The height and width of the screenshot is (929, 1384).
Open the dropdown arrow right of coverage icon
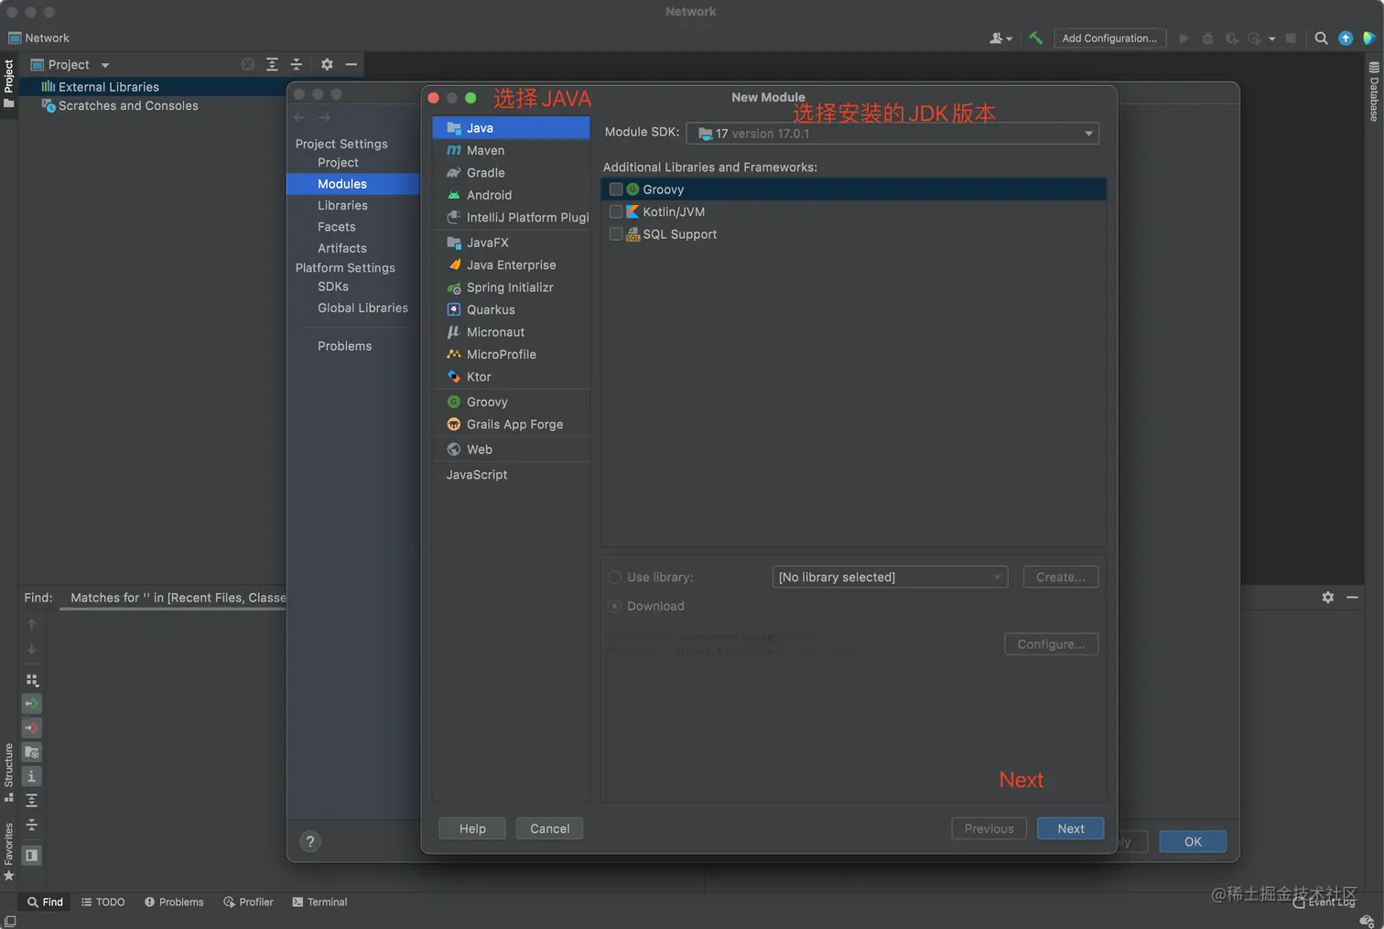pos(1271,38)
